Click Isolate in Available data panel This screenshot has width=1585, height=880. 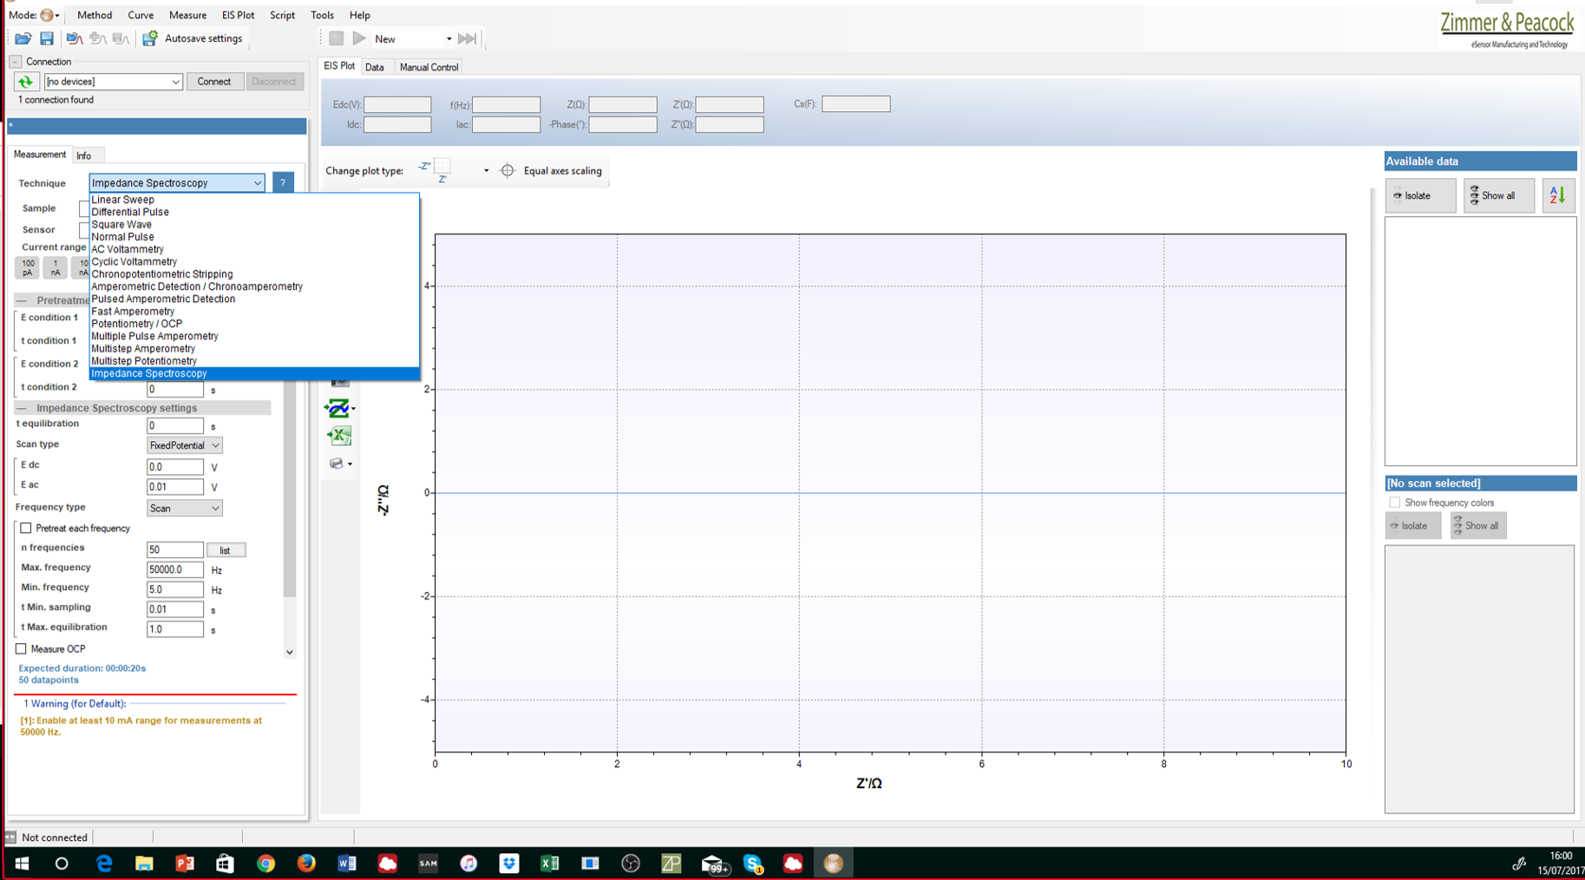[x=1420, y=195]
